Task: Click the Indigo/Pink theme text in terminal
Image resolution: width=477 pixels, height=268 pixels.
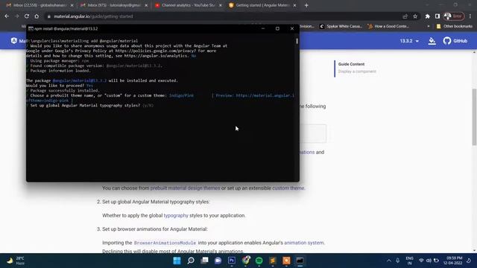Action: point(181,95)
